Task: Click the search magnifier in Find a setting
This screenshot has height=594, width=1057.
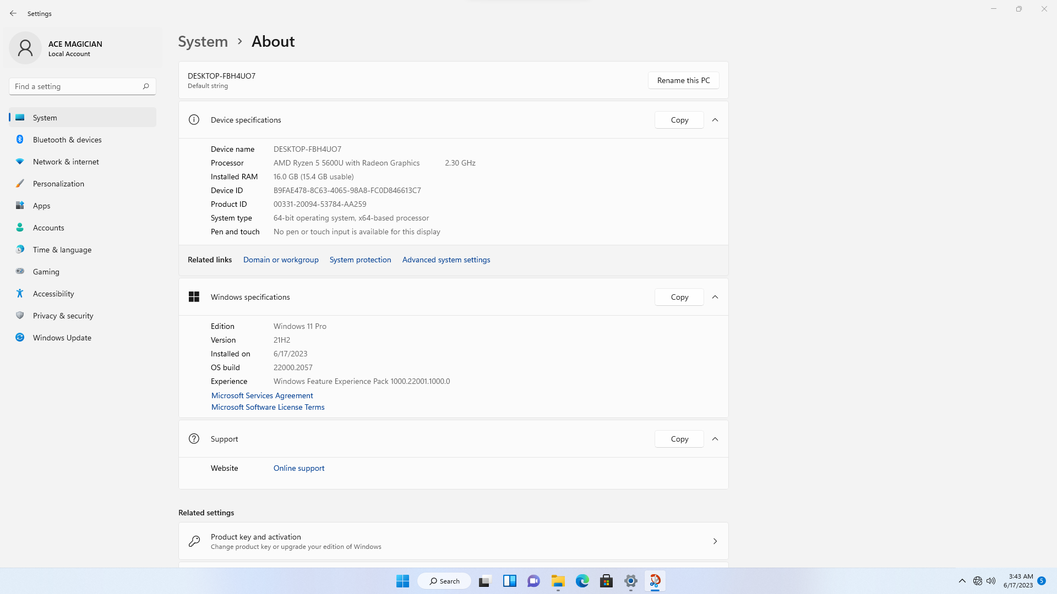Action: pos(146,86)
